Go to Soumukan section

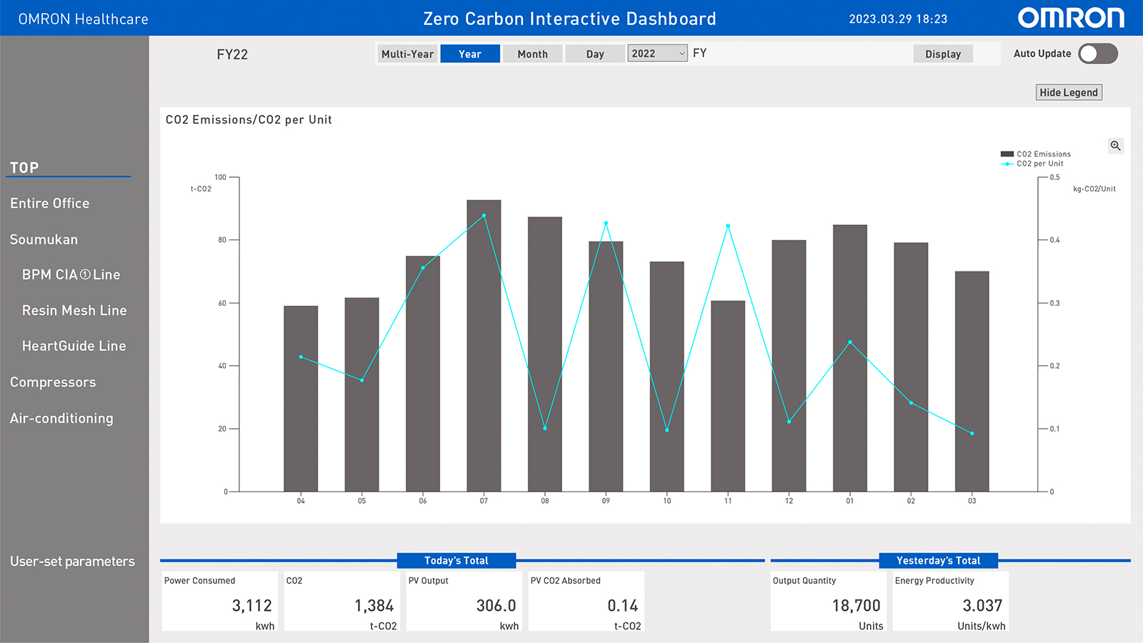coord(44,240)
